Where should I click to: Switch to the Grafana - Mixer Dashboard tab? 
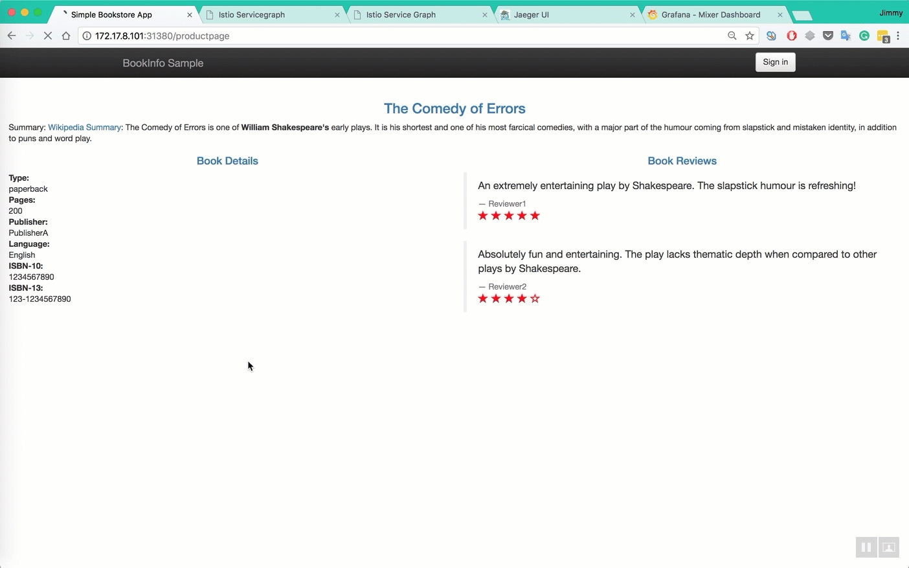coord(710,14)
